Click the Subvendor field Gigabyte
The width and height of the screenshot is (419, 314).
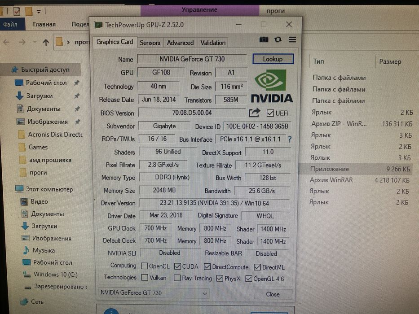164,126
